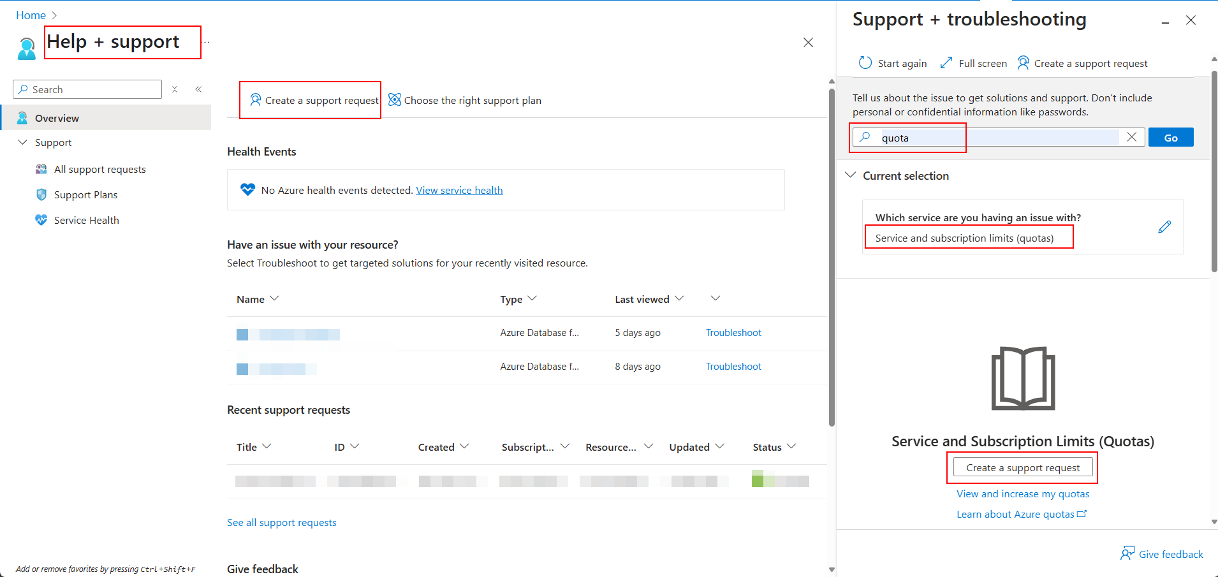Clear the quota search text with X
Image resolution: width=1218 pixels, height=577 pixels.
coord(1132,137)
